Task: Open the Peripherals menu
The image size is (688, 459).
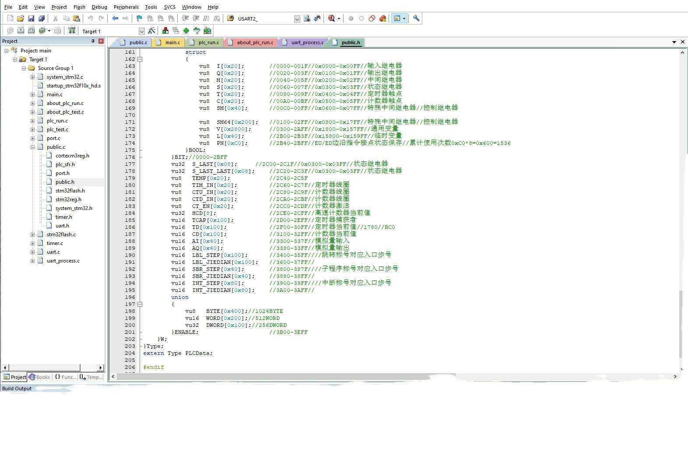Action: tap(126, 7)
